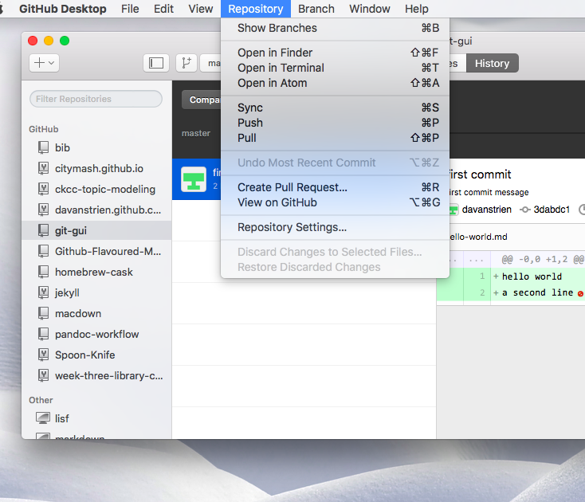The width and height of the screenshot is (585, 502).
Task: Click the bib repository book icon
Action: pos(43,147)
